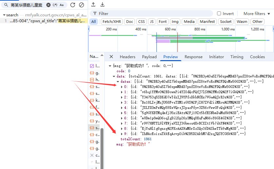
Task: Filter by Socket requests
Action: click(226, 22)
